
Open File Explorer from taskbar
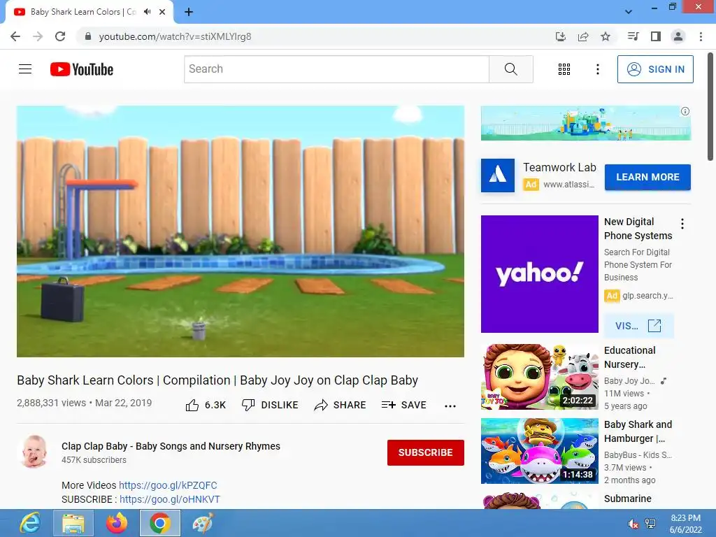[73, 523]
